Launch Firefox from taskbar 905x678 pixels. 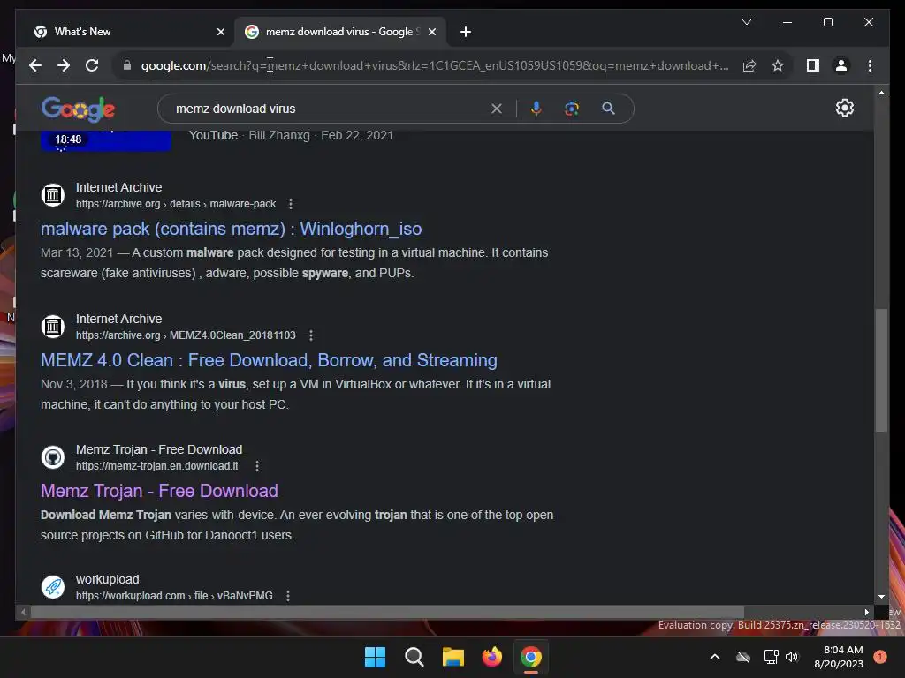491,657
